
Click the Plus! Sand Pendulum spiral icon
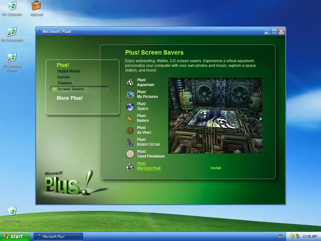click(130, 154)
